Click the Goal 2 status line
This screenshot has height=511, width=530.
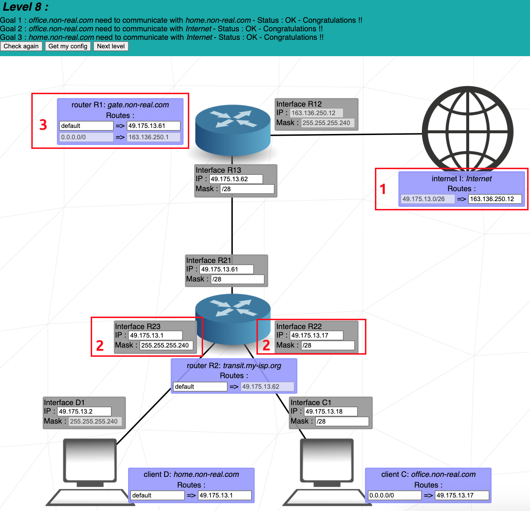pos(161,29)
